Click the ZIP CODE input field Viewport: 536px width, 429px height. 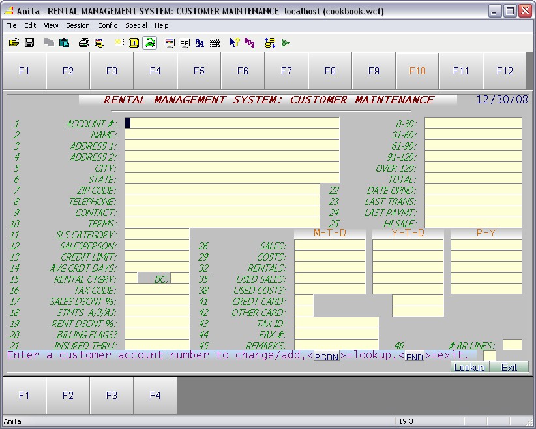point(222,189)
